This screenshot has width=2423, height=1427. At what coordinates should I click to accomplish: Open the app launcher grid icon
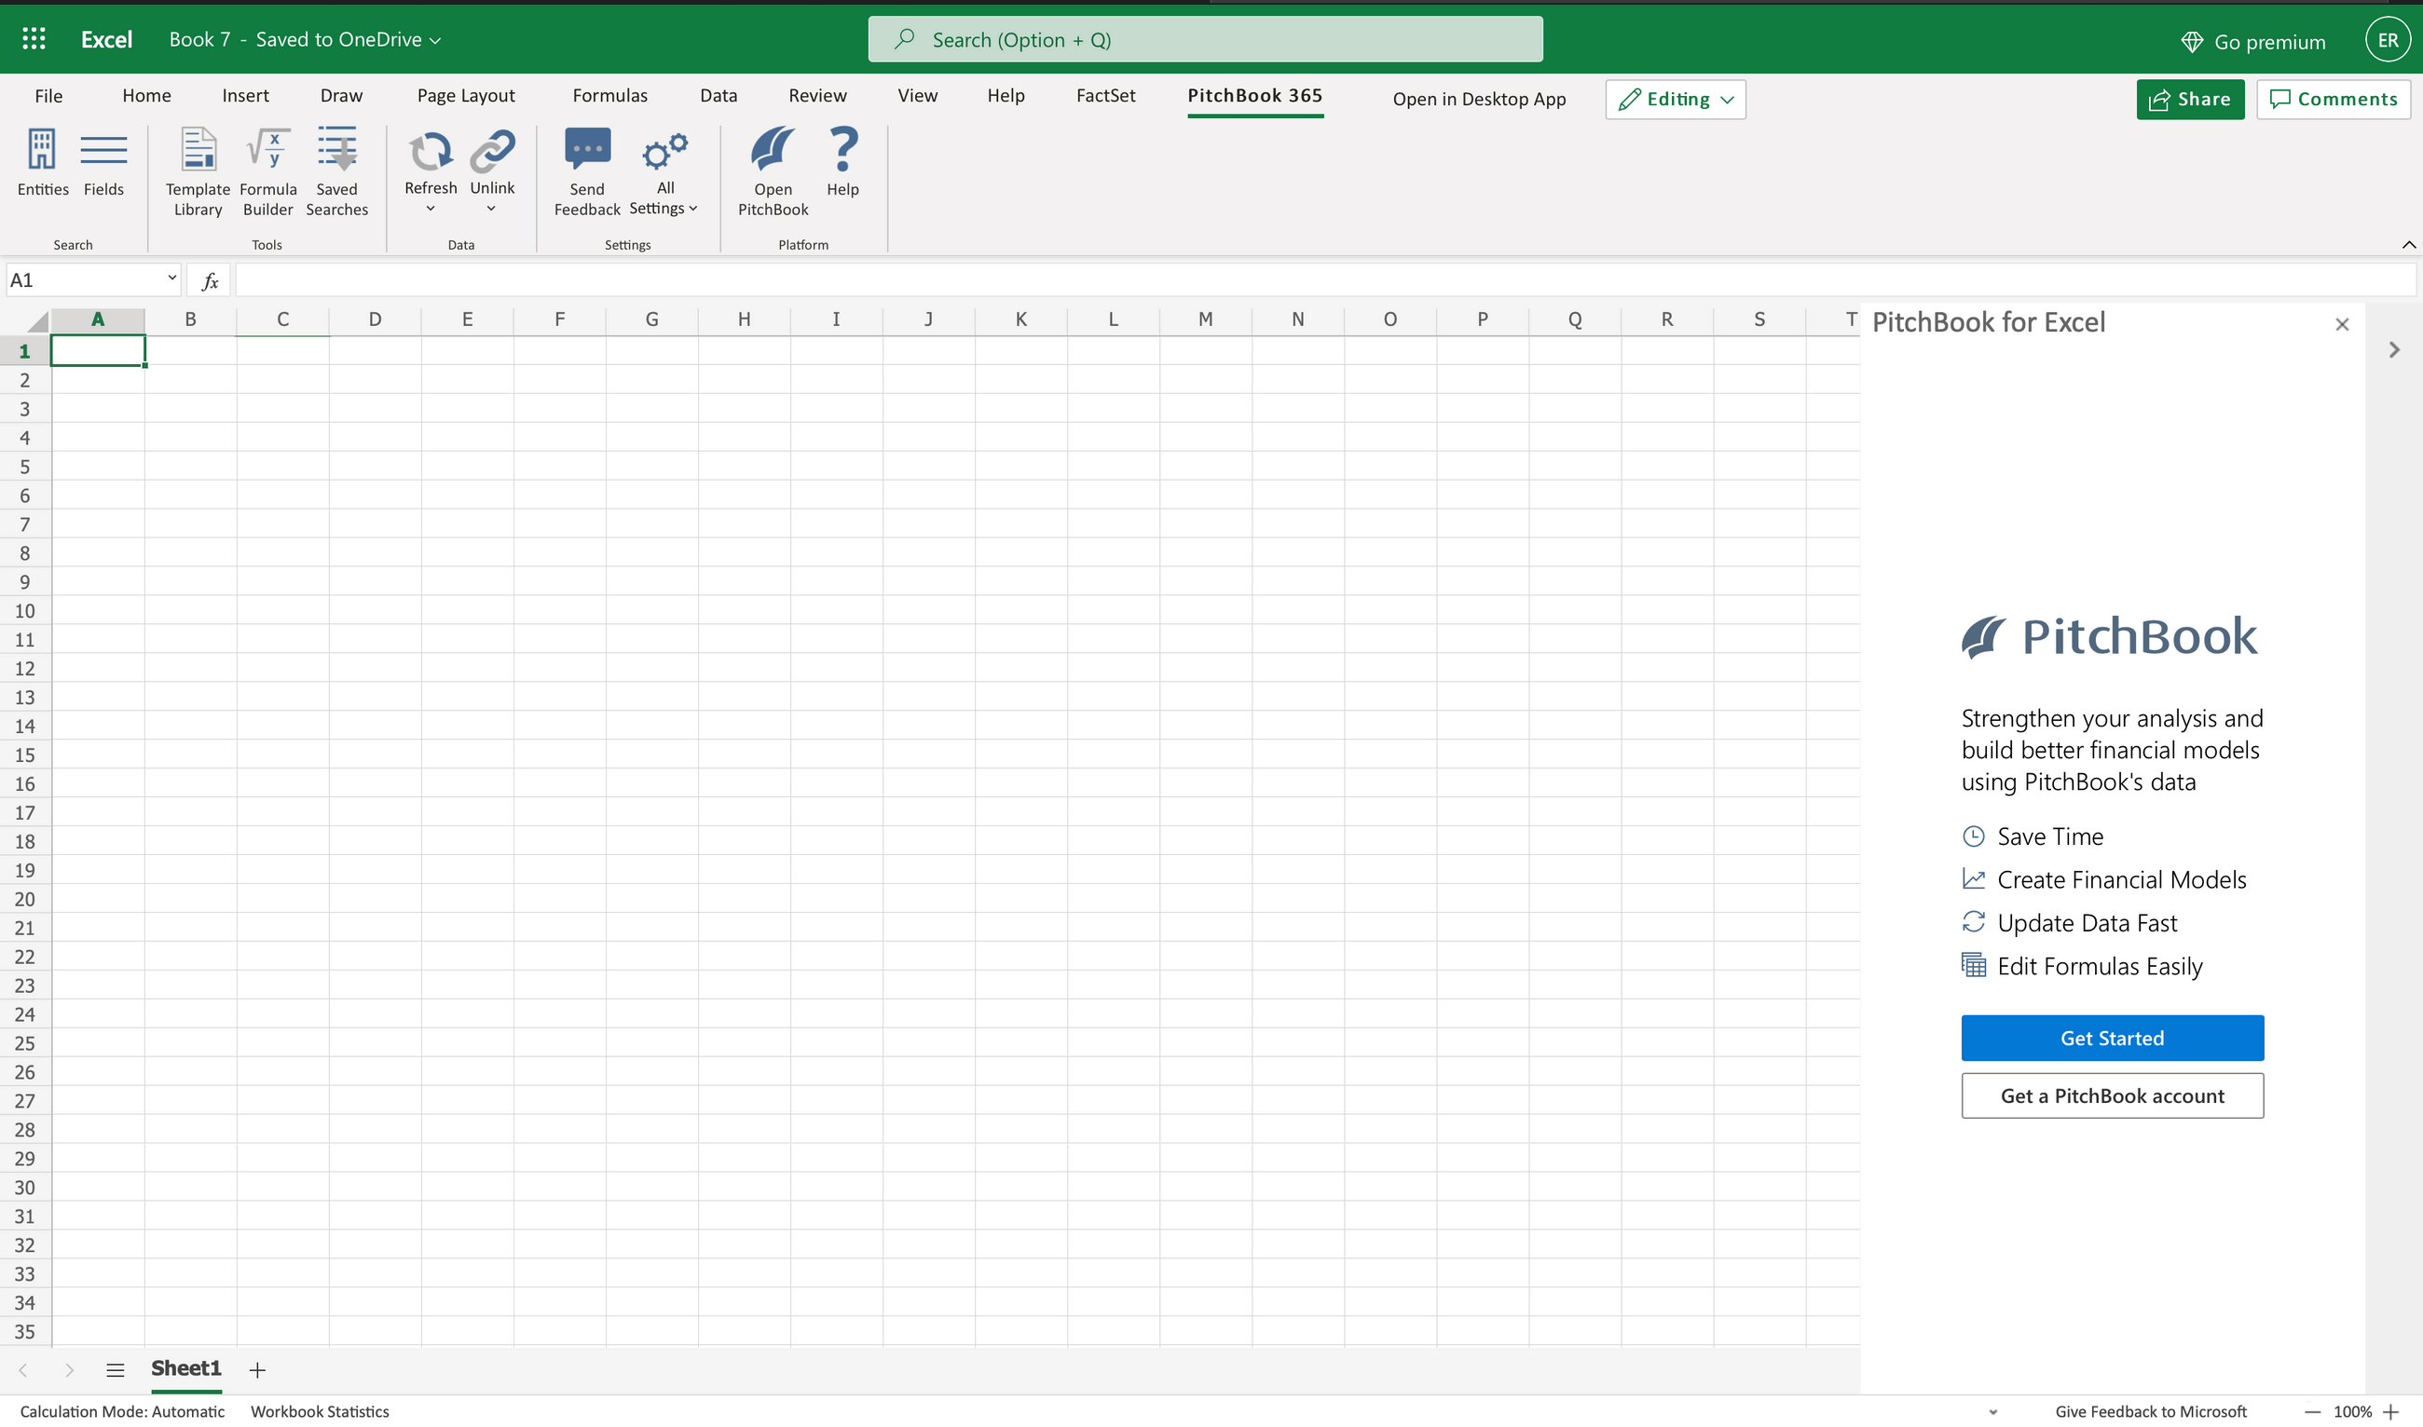(x=34, y=38)
